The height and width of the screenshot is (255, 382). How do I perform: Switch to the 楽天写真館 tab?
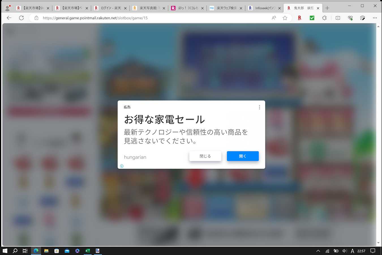(x=149, y=8)
